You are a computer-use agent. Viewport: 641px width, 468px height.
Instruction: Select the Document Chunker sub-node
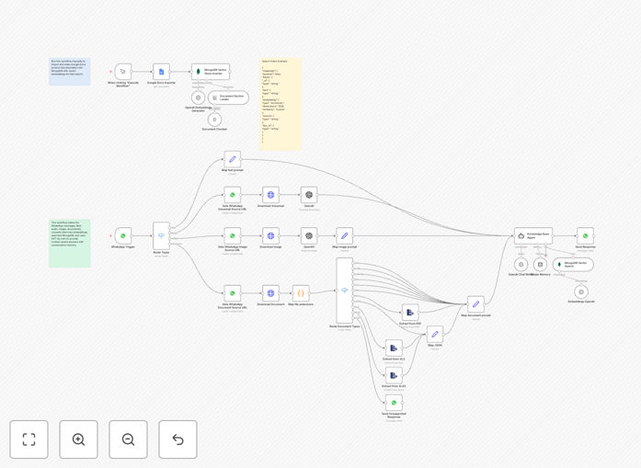point(214,120)
